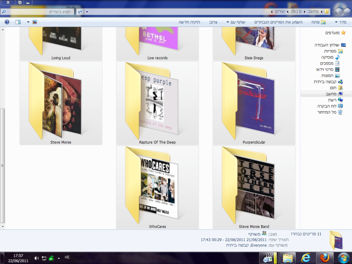This screenshot has width=352, height=264.
Task: Click מחשב in the address breadcrumb
Action: click(313, 11)
